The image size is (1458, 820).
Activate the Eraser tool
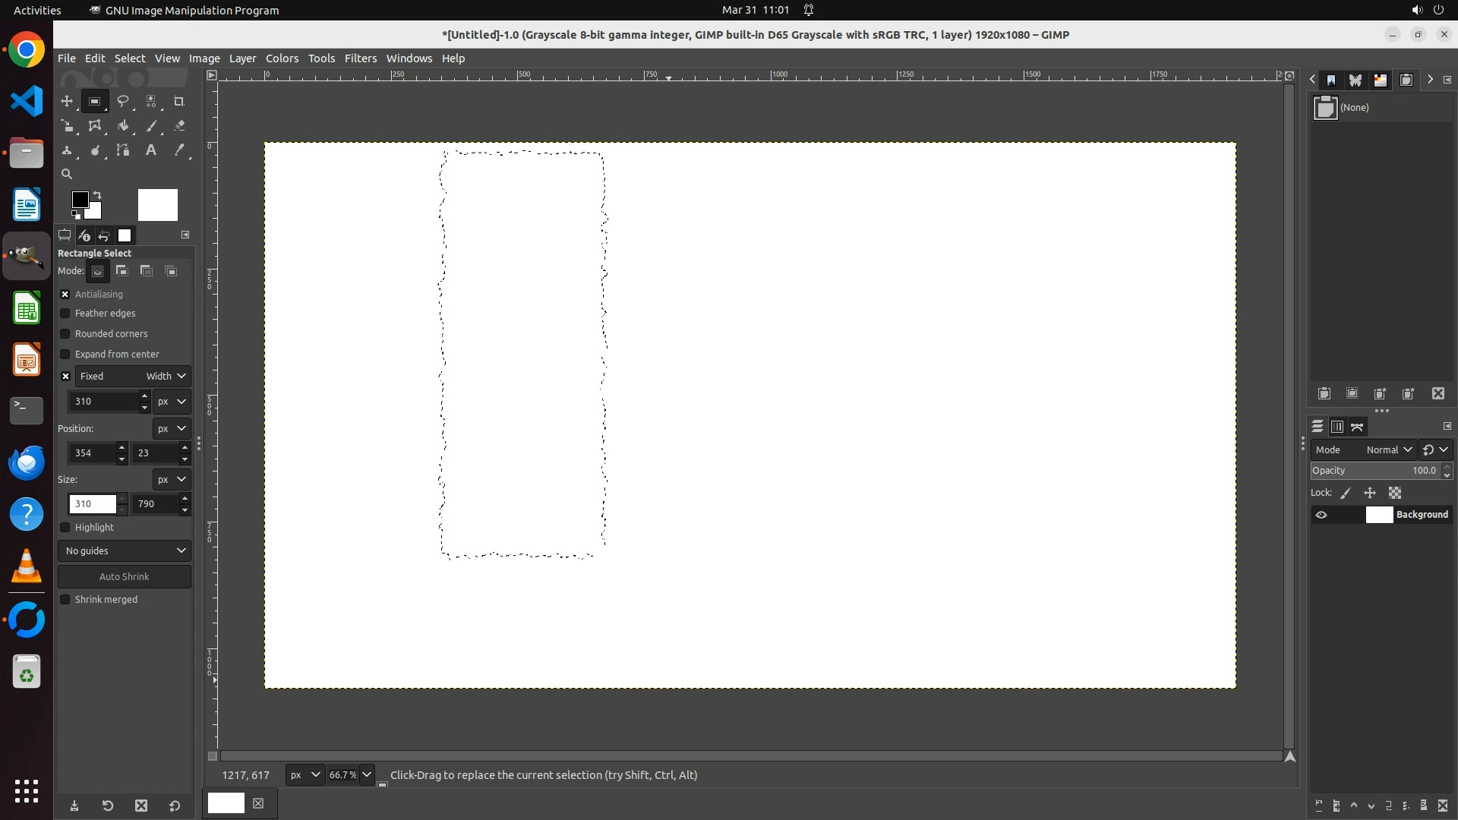tap(179, 126)
